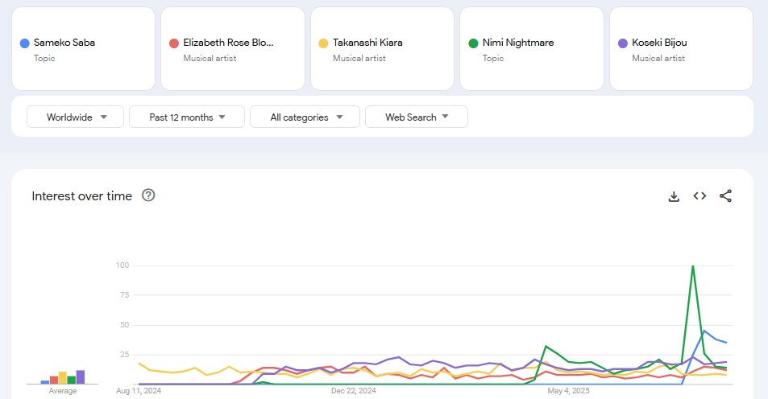Click the Average bar chart
768x399 pixels.
pyautogui.click(x=63, y=376)
